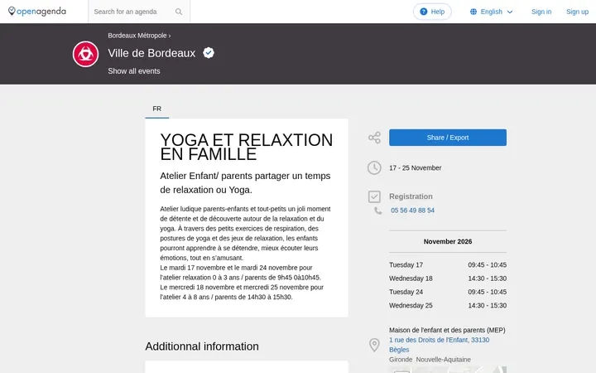Click the verified badge checkmark icon
596x373 pixels.
(209, 52)
